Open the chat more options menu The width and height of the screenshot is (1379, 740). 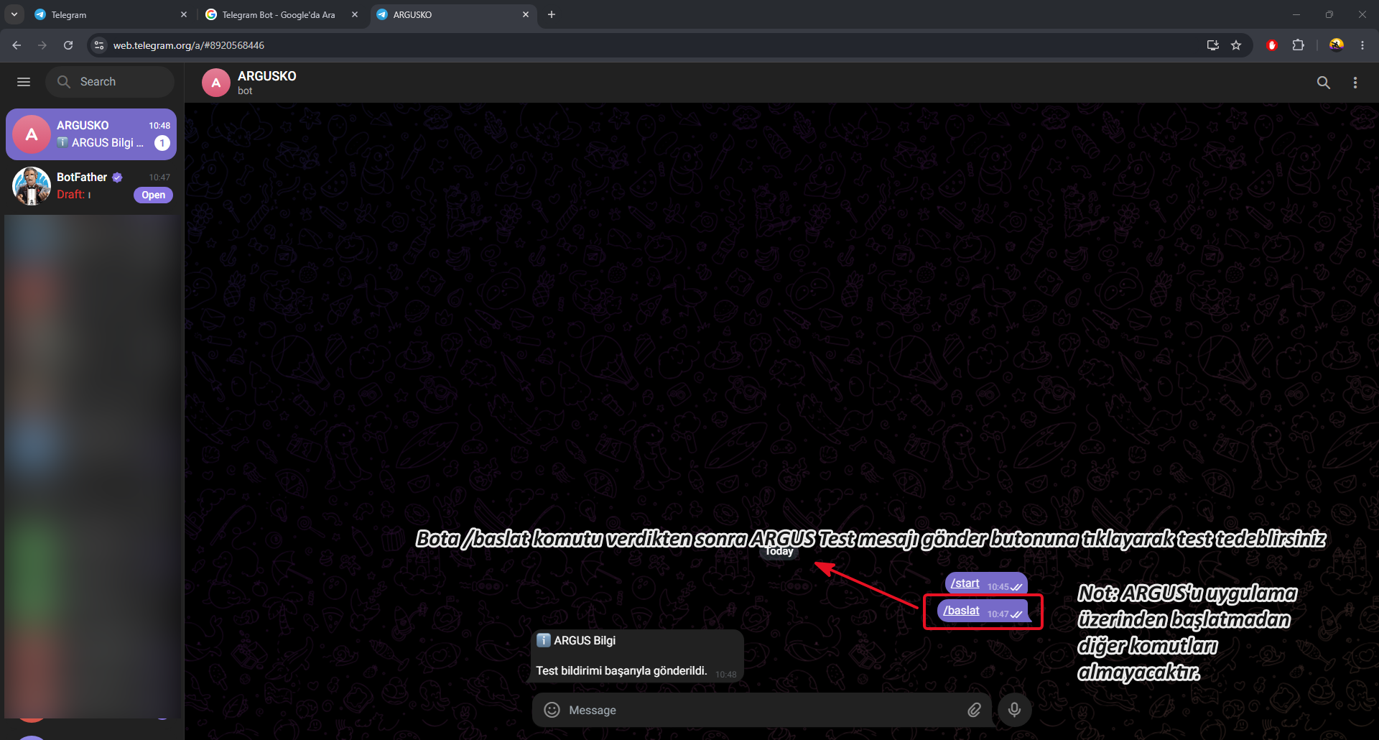(1355, 83)
